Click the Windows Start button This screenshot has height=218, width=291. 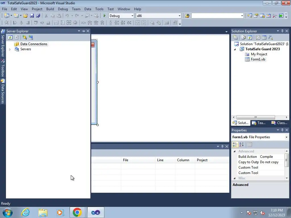point(8,212)
